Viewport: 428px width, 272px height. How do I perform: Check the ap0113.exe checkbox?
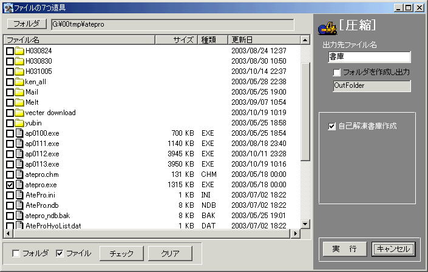coord(10,164)
